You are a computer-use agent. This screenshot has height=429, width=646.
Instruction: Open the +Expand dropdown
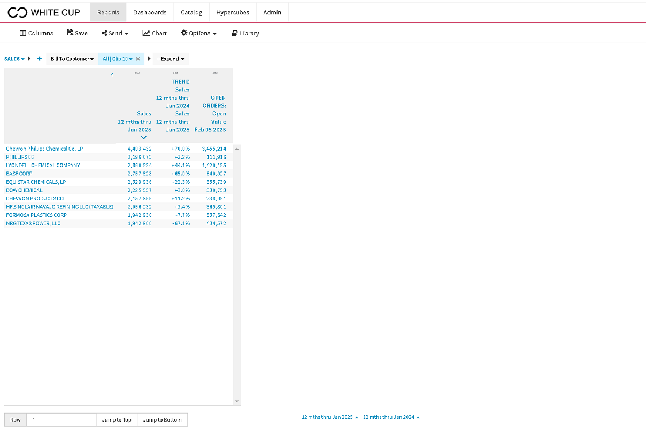click(x=171, y=59)
